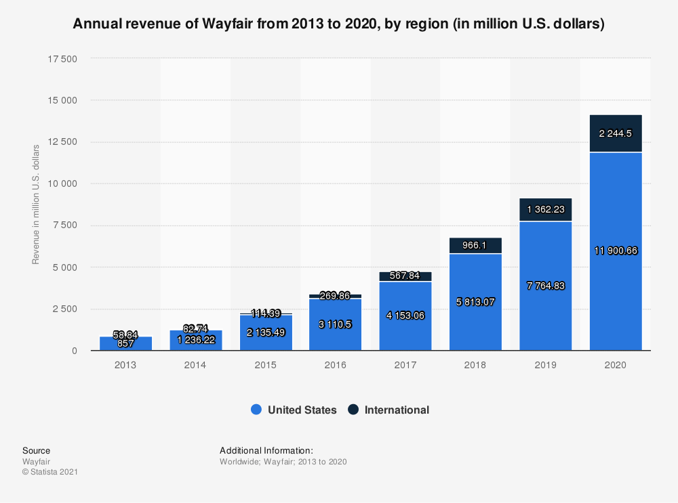This screenshot has width=678, height=503.
Task: Click the 12 500 y-axis tick label
Action: (62, 142)
